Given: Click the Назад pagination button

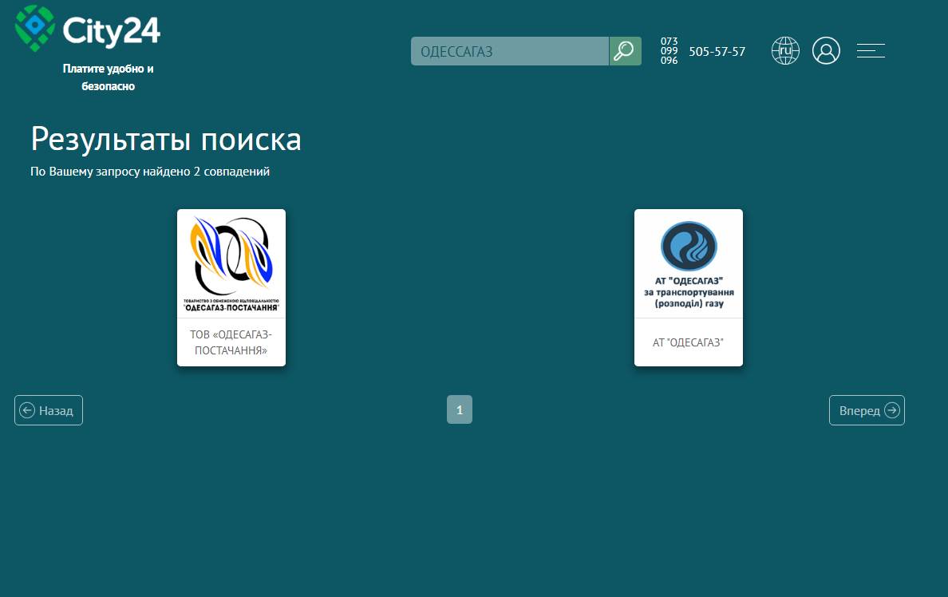Looking at the screenshot, I should pyautogui.click(x=48, y=409).
